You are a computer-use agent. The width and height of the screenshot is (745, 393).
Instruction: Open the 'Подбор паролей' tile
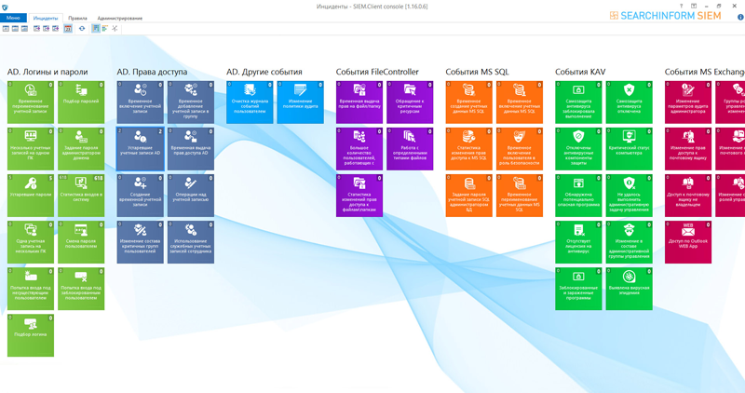point(81,102)
